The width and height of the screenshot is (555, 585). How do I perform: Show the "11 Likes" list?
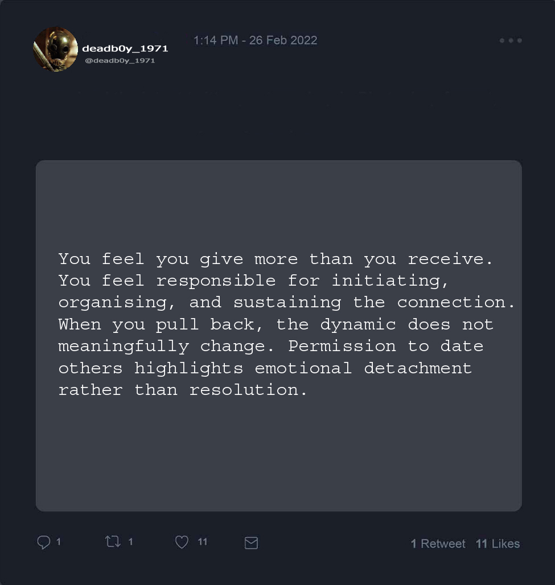pyautogui.click(x=498, y=543)
